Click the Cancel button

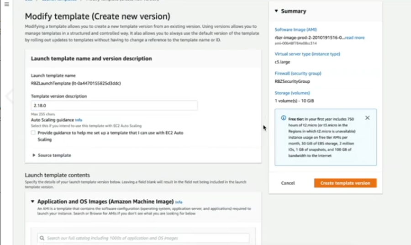click(x=288, y=183)
